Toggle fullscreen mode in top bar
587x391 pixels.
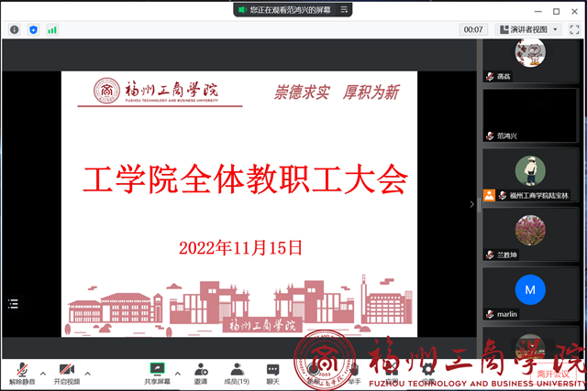pyautogui.click(x=576, y=29)
